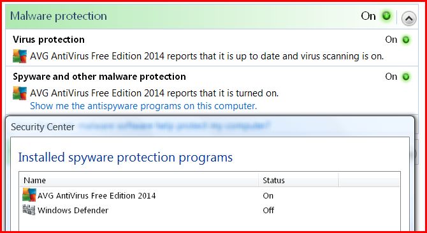Click the On status for AVG AntiVirus
427x233 pixels.
(x=268, y=195)
